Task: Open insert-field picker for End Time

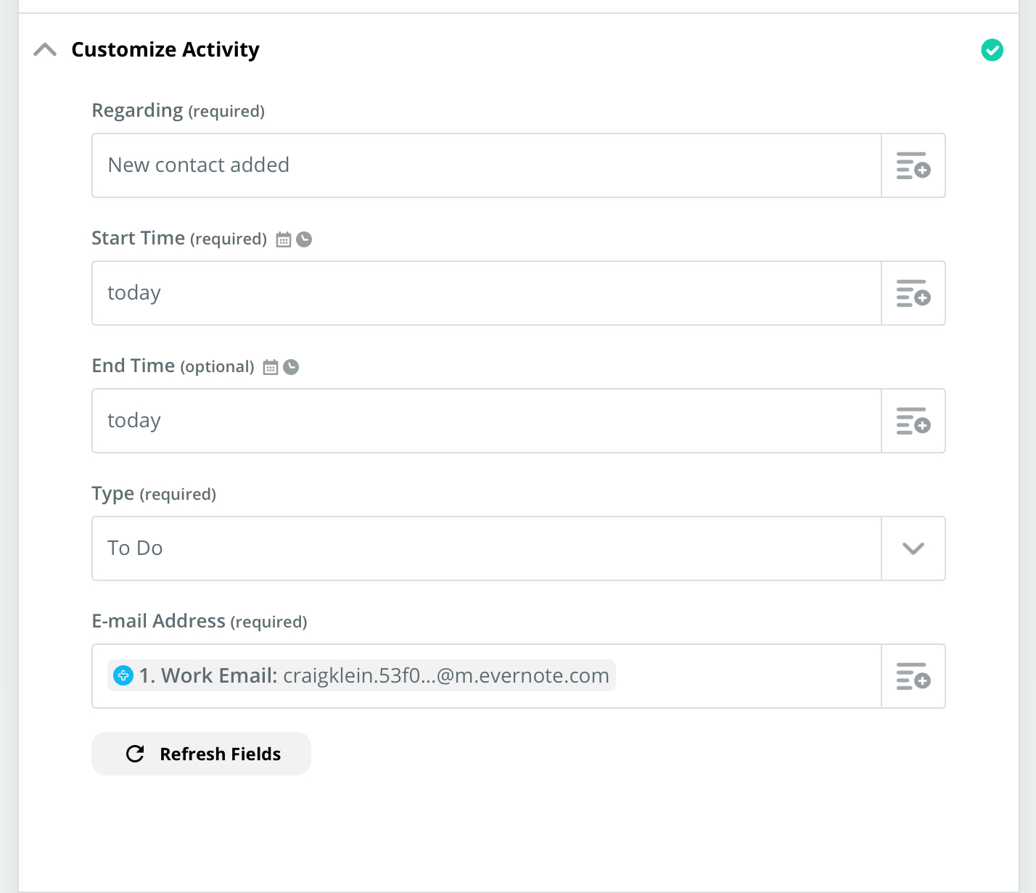Action: tap(913, 421)
